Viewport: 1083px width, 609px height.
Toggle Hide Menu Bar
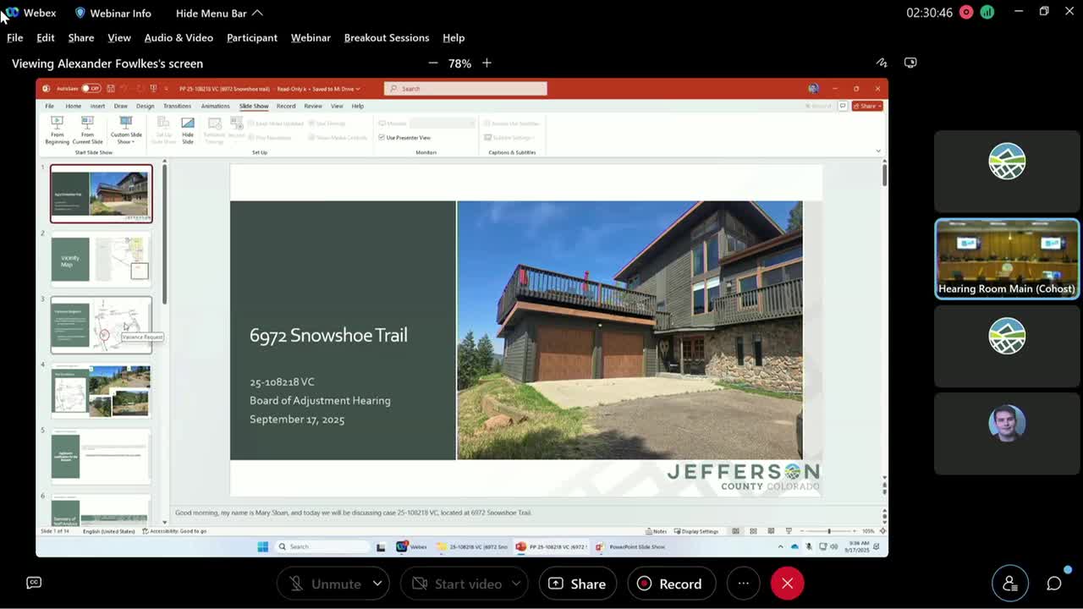click(x=218, y=13)
